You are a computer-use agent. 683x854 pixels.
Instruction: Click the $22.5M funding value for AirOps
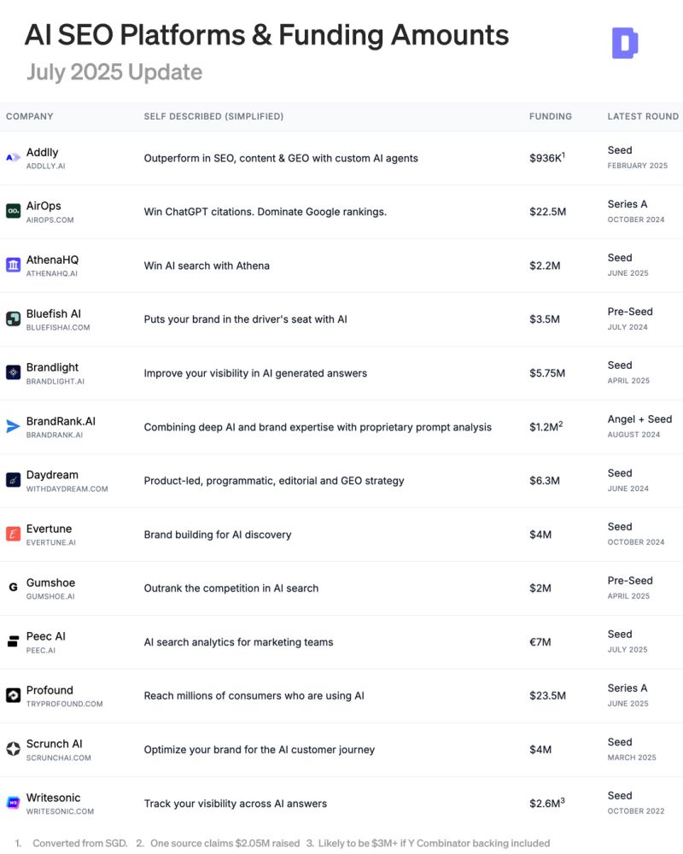click(x=547, y=211)
